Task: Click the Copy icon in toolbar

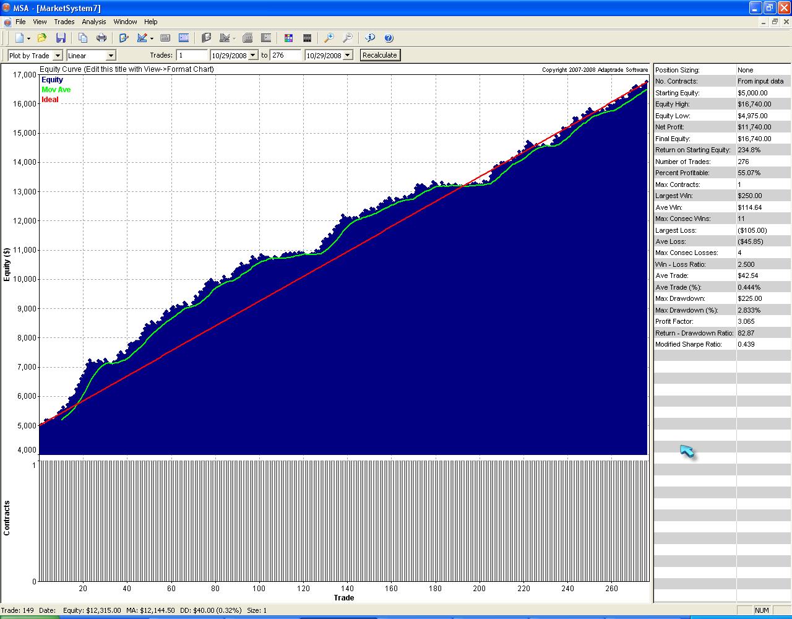Action: (x=83, y=38)
